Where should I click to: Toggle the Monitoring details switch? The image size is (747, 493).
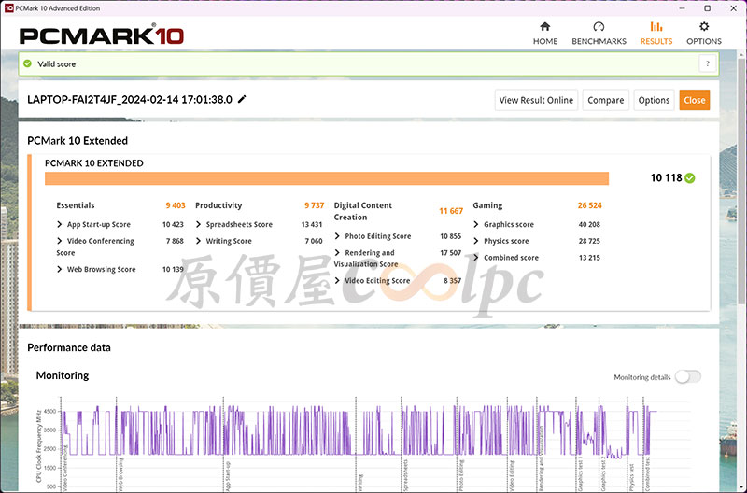tap(688, 377)
